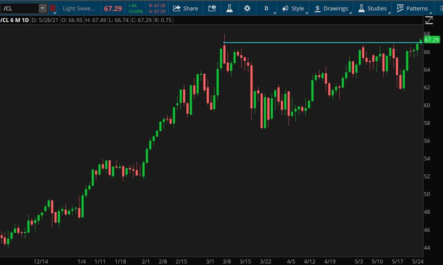Open the symbol info card icon
This screenshot has height=265, width=443.
[x=212, y=8]
